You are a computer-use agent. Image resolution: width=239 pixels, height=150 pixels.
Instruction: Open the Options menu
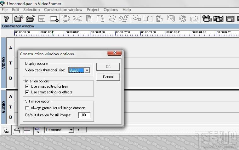(111, 10)
